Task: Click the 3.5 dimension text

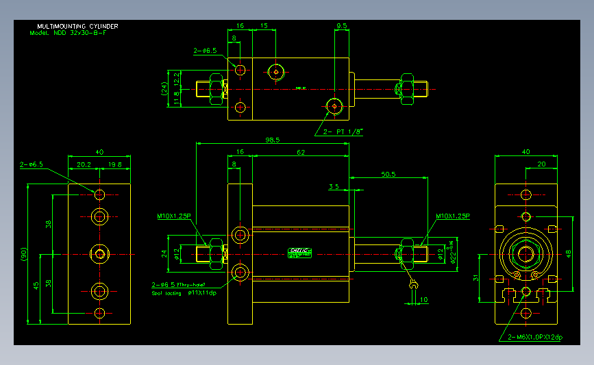Action: [334, 186]
